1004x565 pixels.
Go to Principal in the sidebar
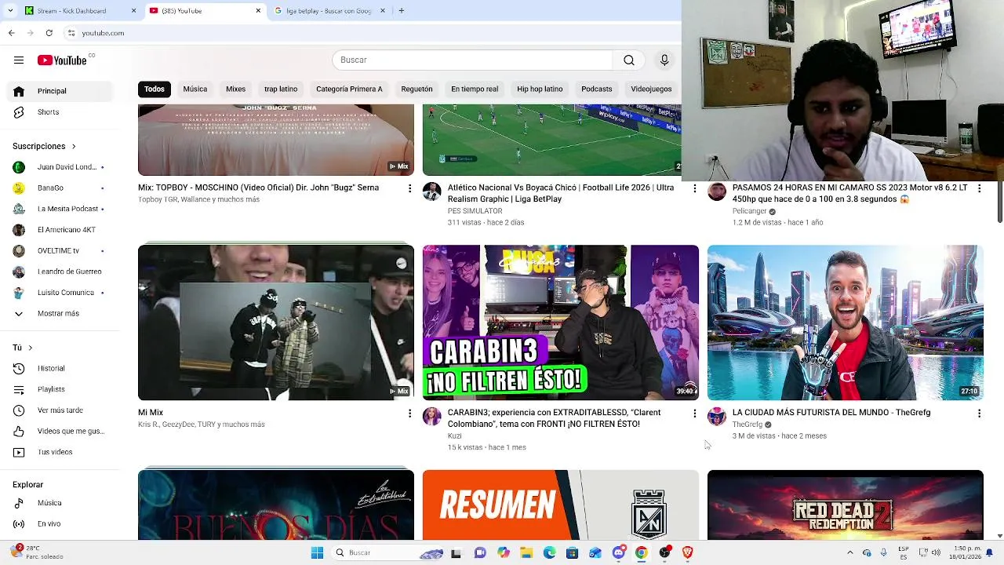[x=60, y=91]
